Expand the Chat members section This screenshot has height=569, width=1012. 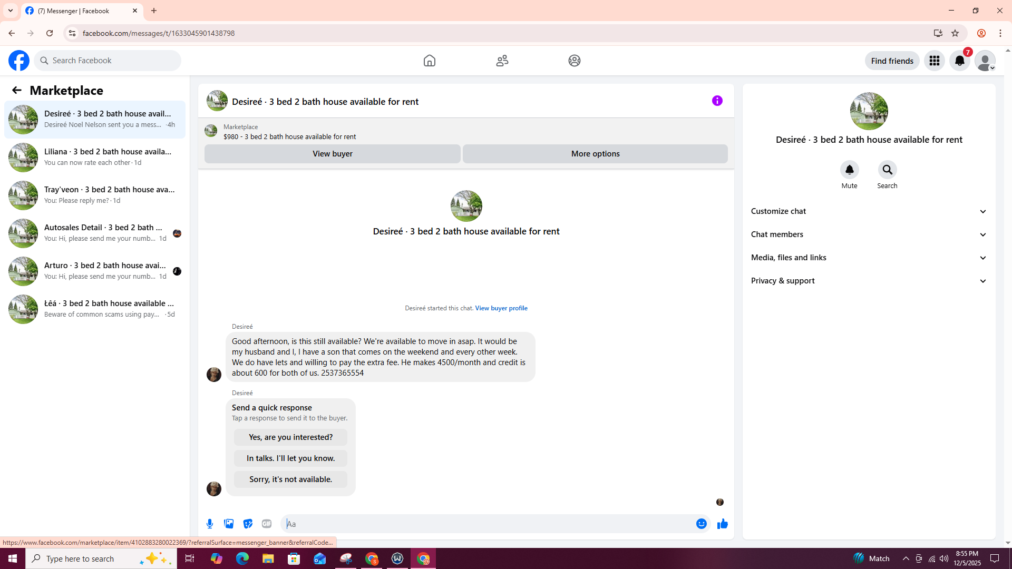869,234
